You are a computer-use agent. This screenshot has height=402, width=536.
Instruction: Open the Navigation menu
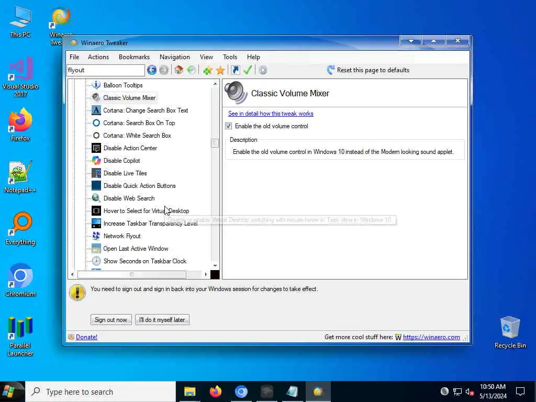pos(175,57)
